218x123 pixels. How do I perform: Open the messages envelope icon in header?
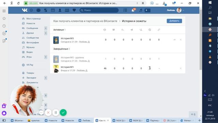(38, 10)
